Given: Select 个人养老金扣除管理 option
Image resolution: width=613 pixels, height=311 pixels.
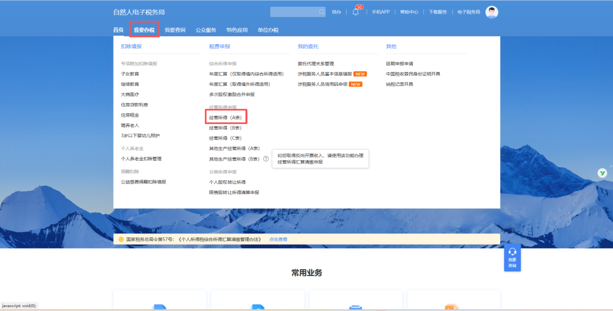Looking at the screenshot, I should click(x=141, y=159).
